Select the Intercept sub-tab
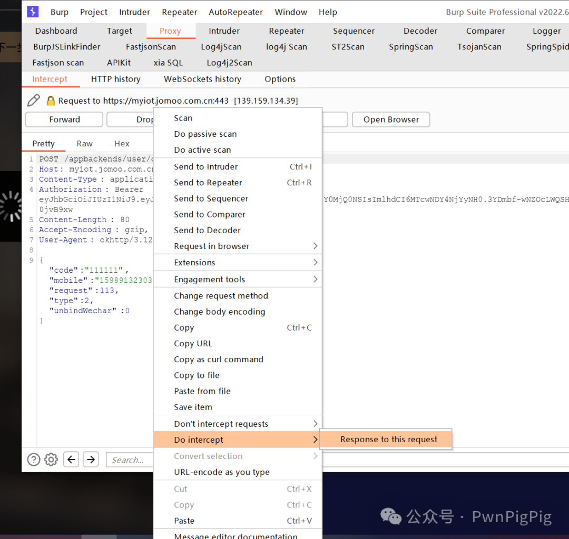Viewport: 569px width, 539px height. 50,79
